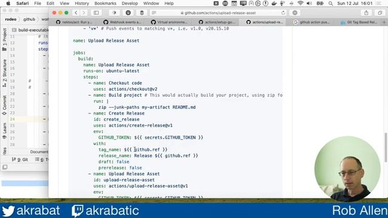The image size is (388, 218).
Task: Open the Wi-Fi status menu
Action: coord(301,4)
